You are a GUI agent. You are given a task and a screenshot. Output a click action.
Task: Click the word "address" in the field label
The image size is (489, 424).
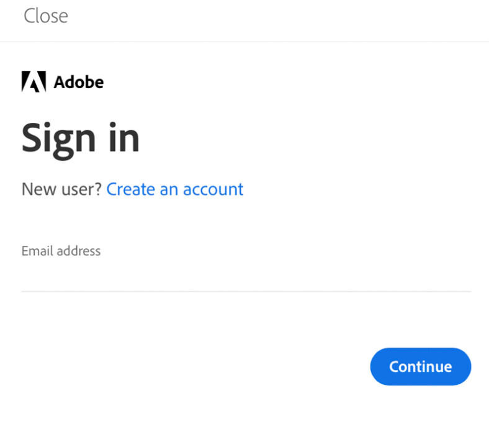tap(78, 251)
